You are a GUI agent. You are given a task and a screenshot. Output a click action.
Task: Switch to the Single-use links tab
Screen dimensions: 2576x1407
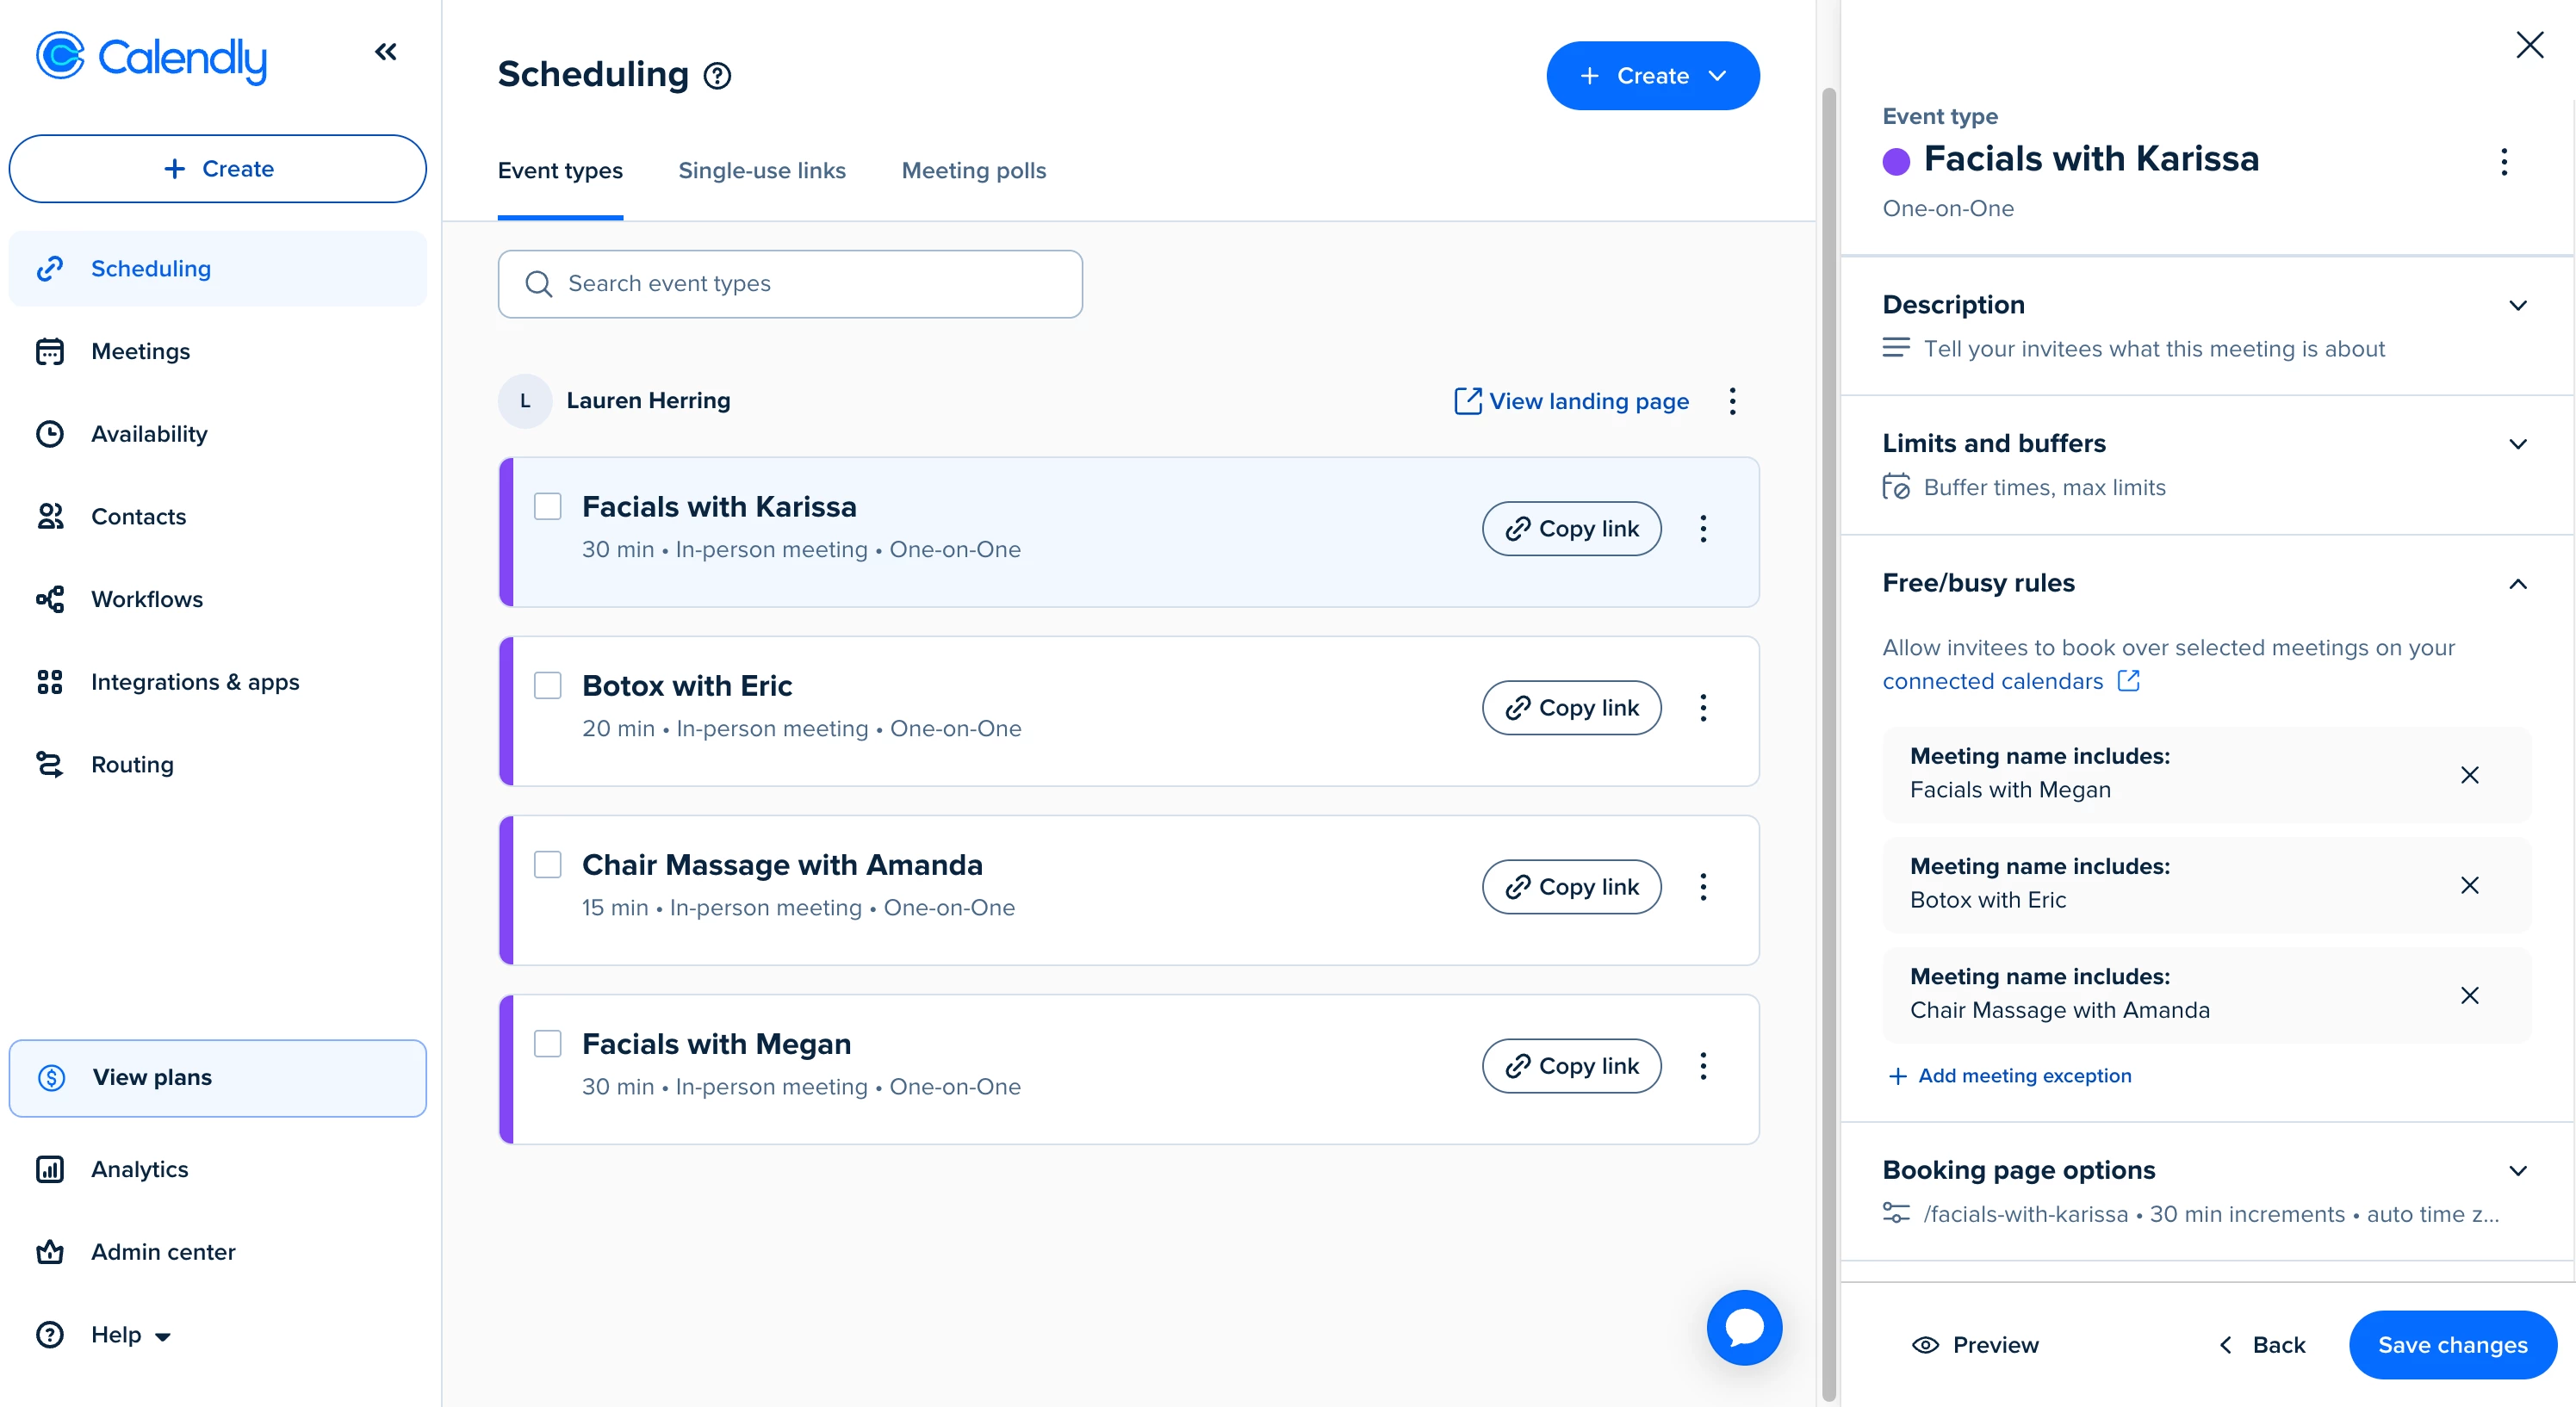click(x=761, y=171)
